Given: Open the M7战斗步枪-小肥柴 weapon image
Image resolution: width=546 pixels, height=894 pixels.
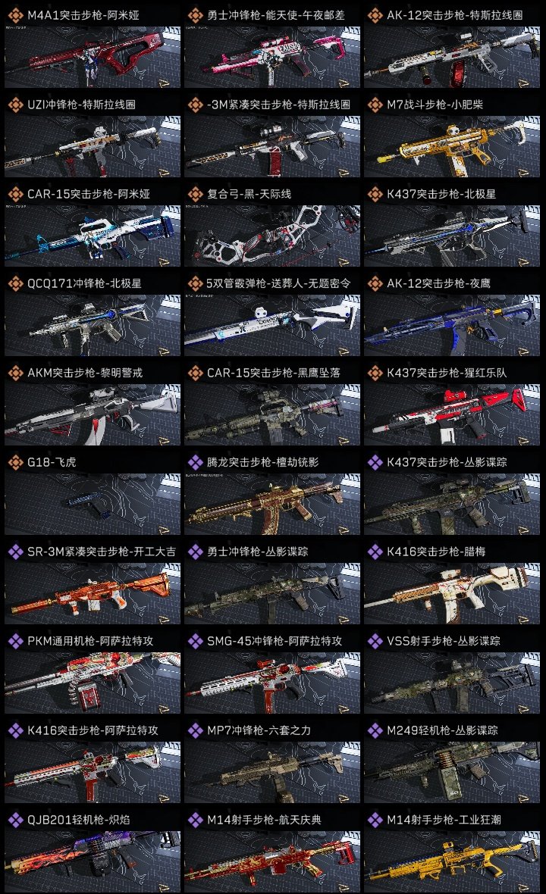Looking at the screenshot, I should (x=452, y=146).
